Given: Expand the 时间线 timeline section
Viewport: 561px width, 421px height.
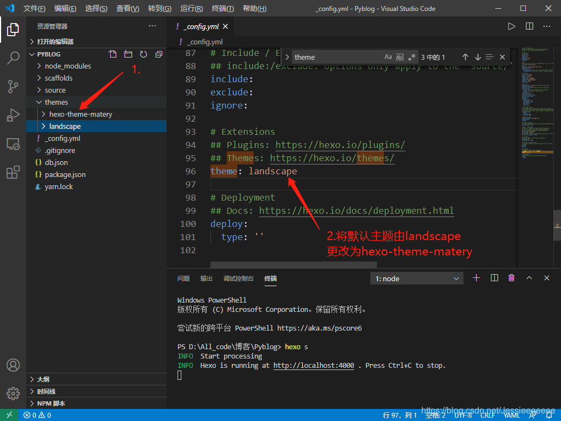Looking at the screenshot, I should point(96,391).
